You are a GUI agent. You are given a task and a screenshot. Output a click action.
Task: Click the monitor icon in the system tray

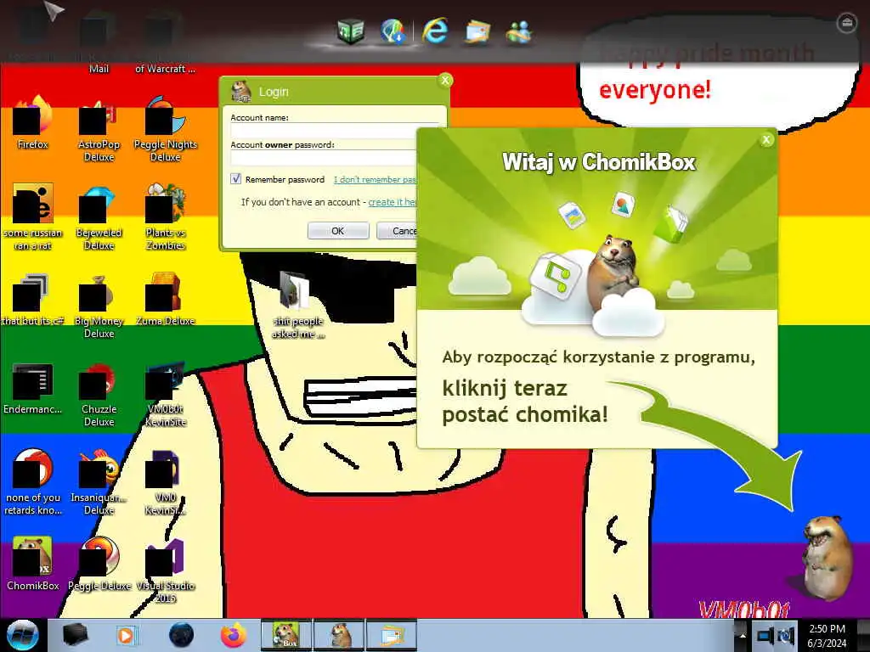(x=765, y=636)
